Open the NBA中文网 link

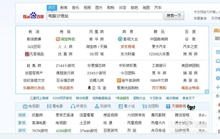click(x=159, y=80)
